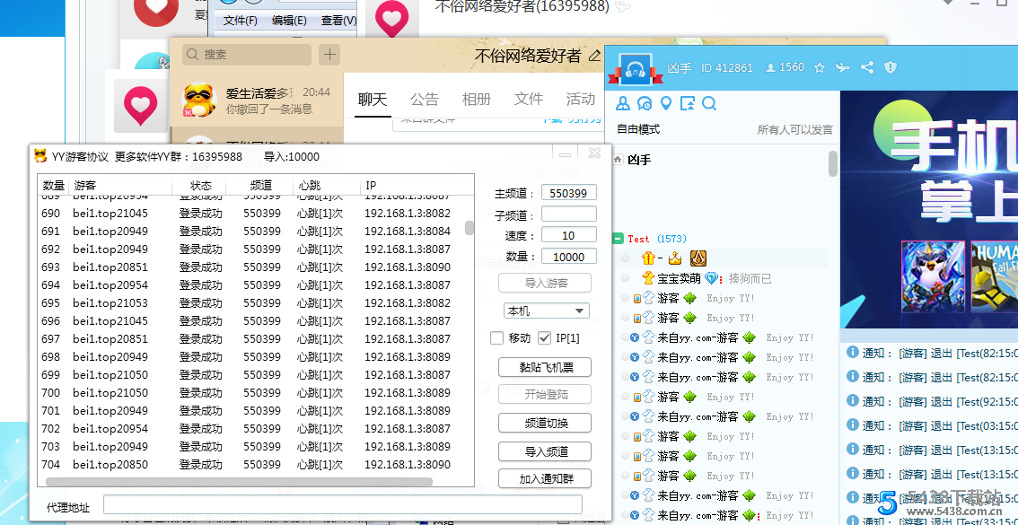The width and height of the screenshot is (1018, 525).
Task: Open the 本机 dropdown menu
Action: pos(546,310)
